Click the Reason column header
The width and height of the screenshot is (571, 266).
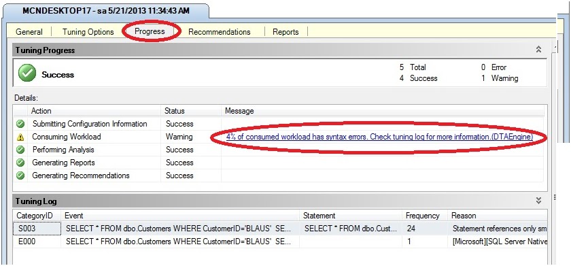point(498,216)
